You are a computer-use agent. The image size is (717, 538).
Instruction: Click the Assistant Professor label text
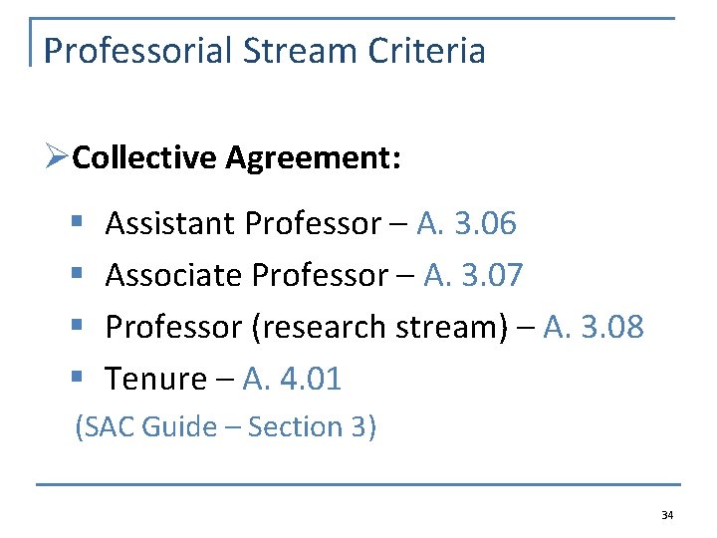[243, 223]
